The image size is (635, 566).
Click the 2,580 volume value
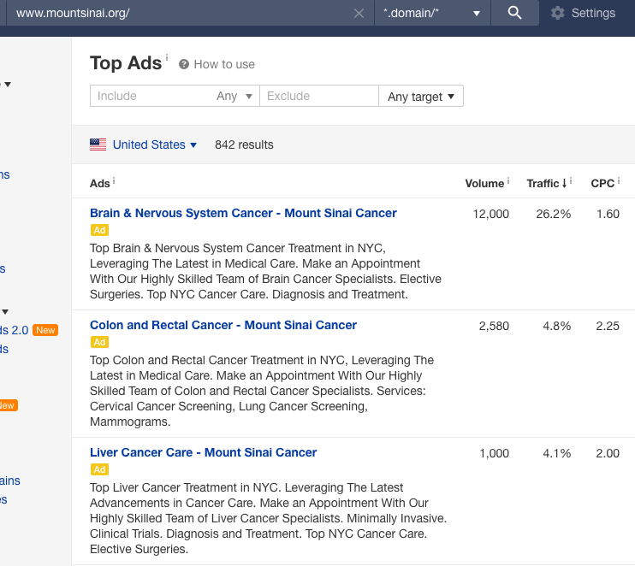pyautogui.click(x=494, y=326)
